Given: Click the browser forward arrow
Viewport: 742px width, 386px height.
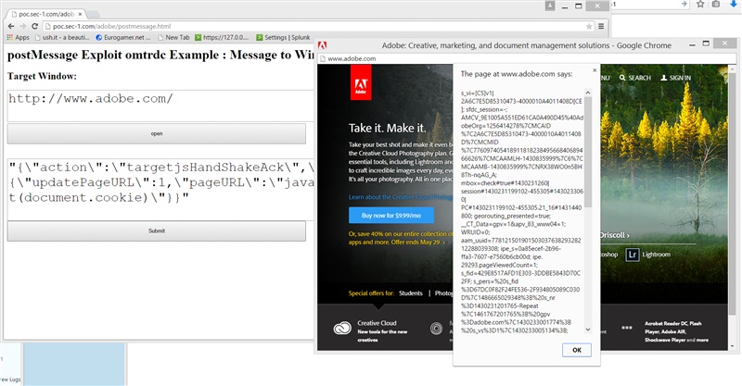Looking at the screenshot, I should tap(24, 25).
